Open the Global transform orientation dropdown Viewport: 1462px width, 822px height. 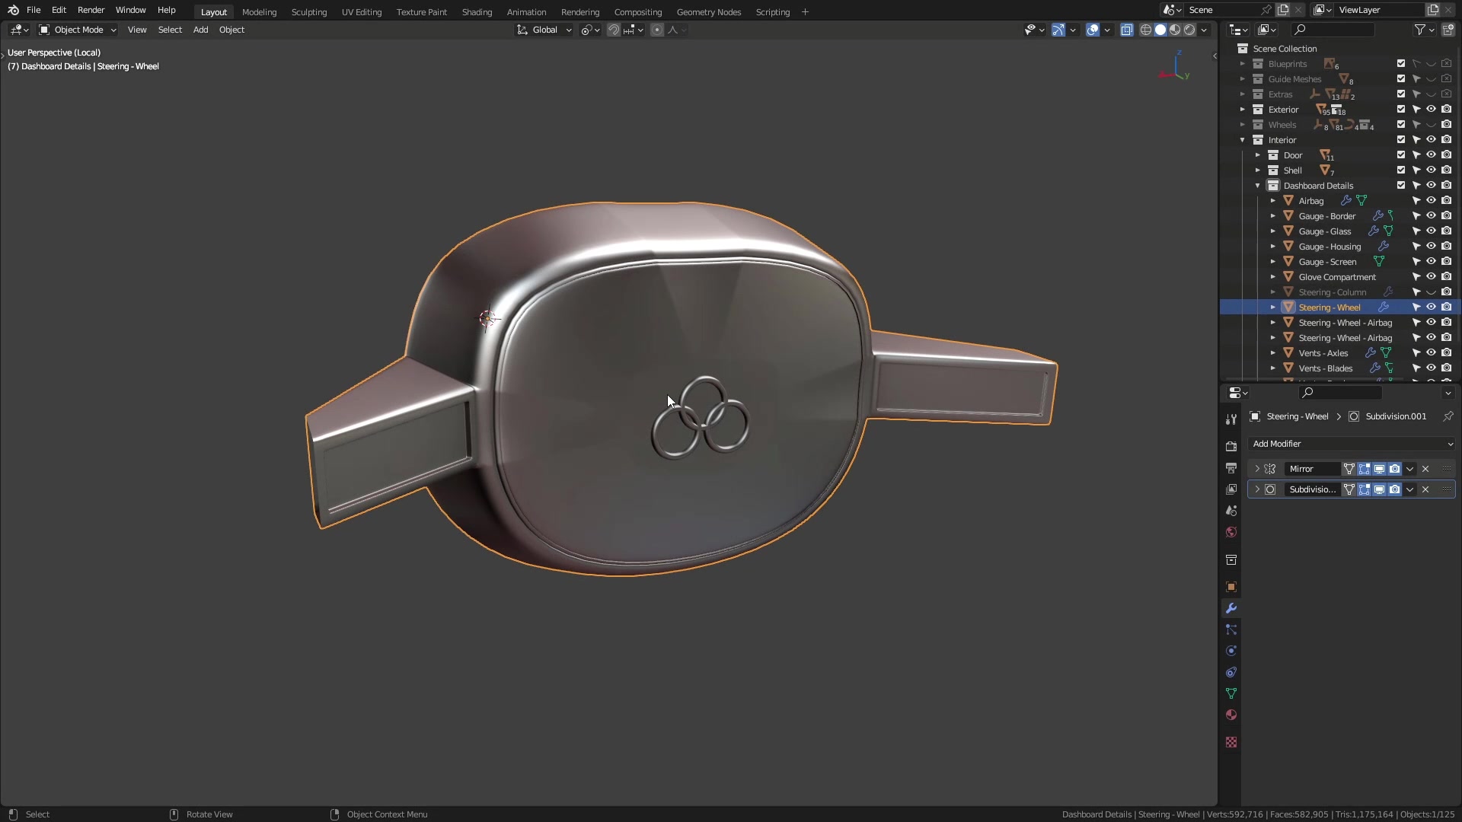point(544,30)
